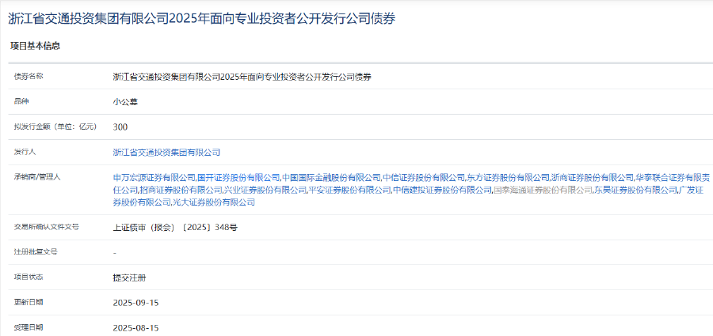Select 中信建投证券股份有限公司 link

(x=442, y=190)
